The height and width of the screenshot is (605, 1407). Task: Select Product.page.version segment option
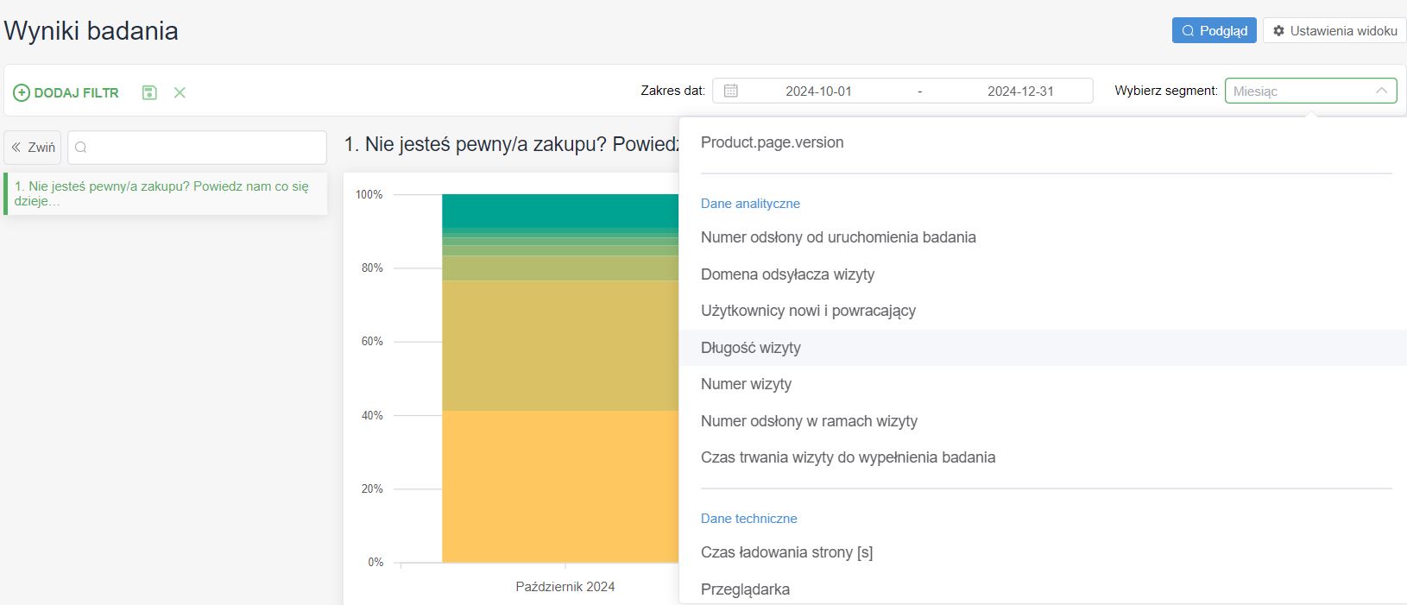1043,142
